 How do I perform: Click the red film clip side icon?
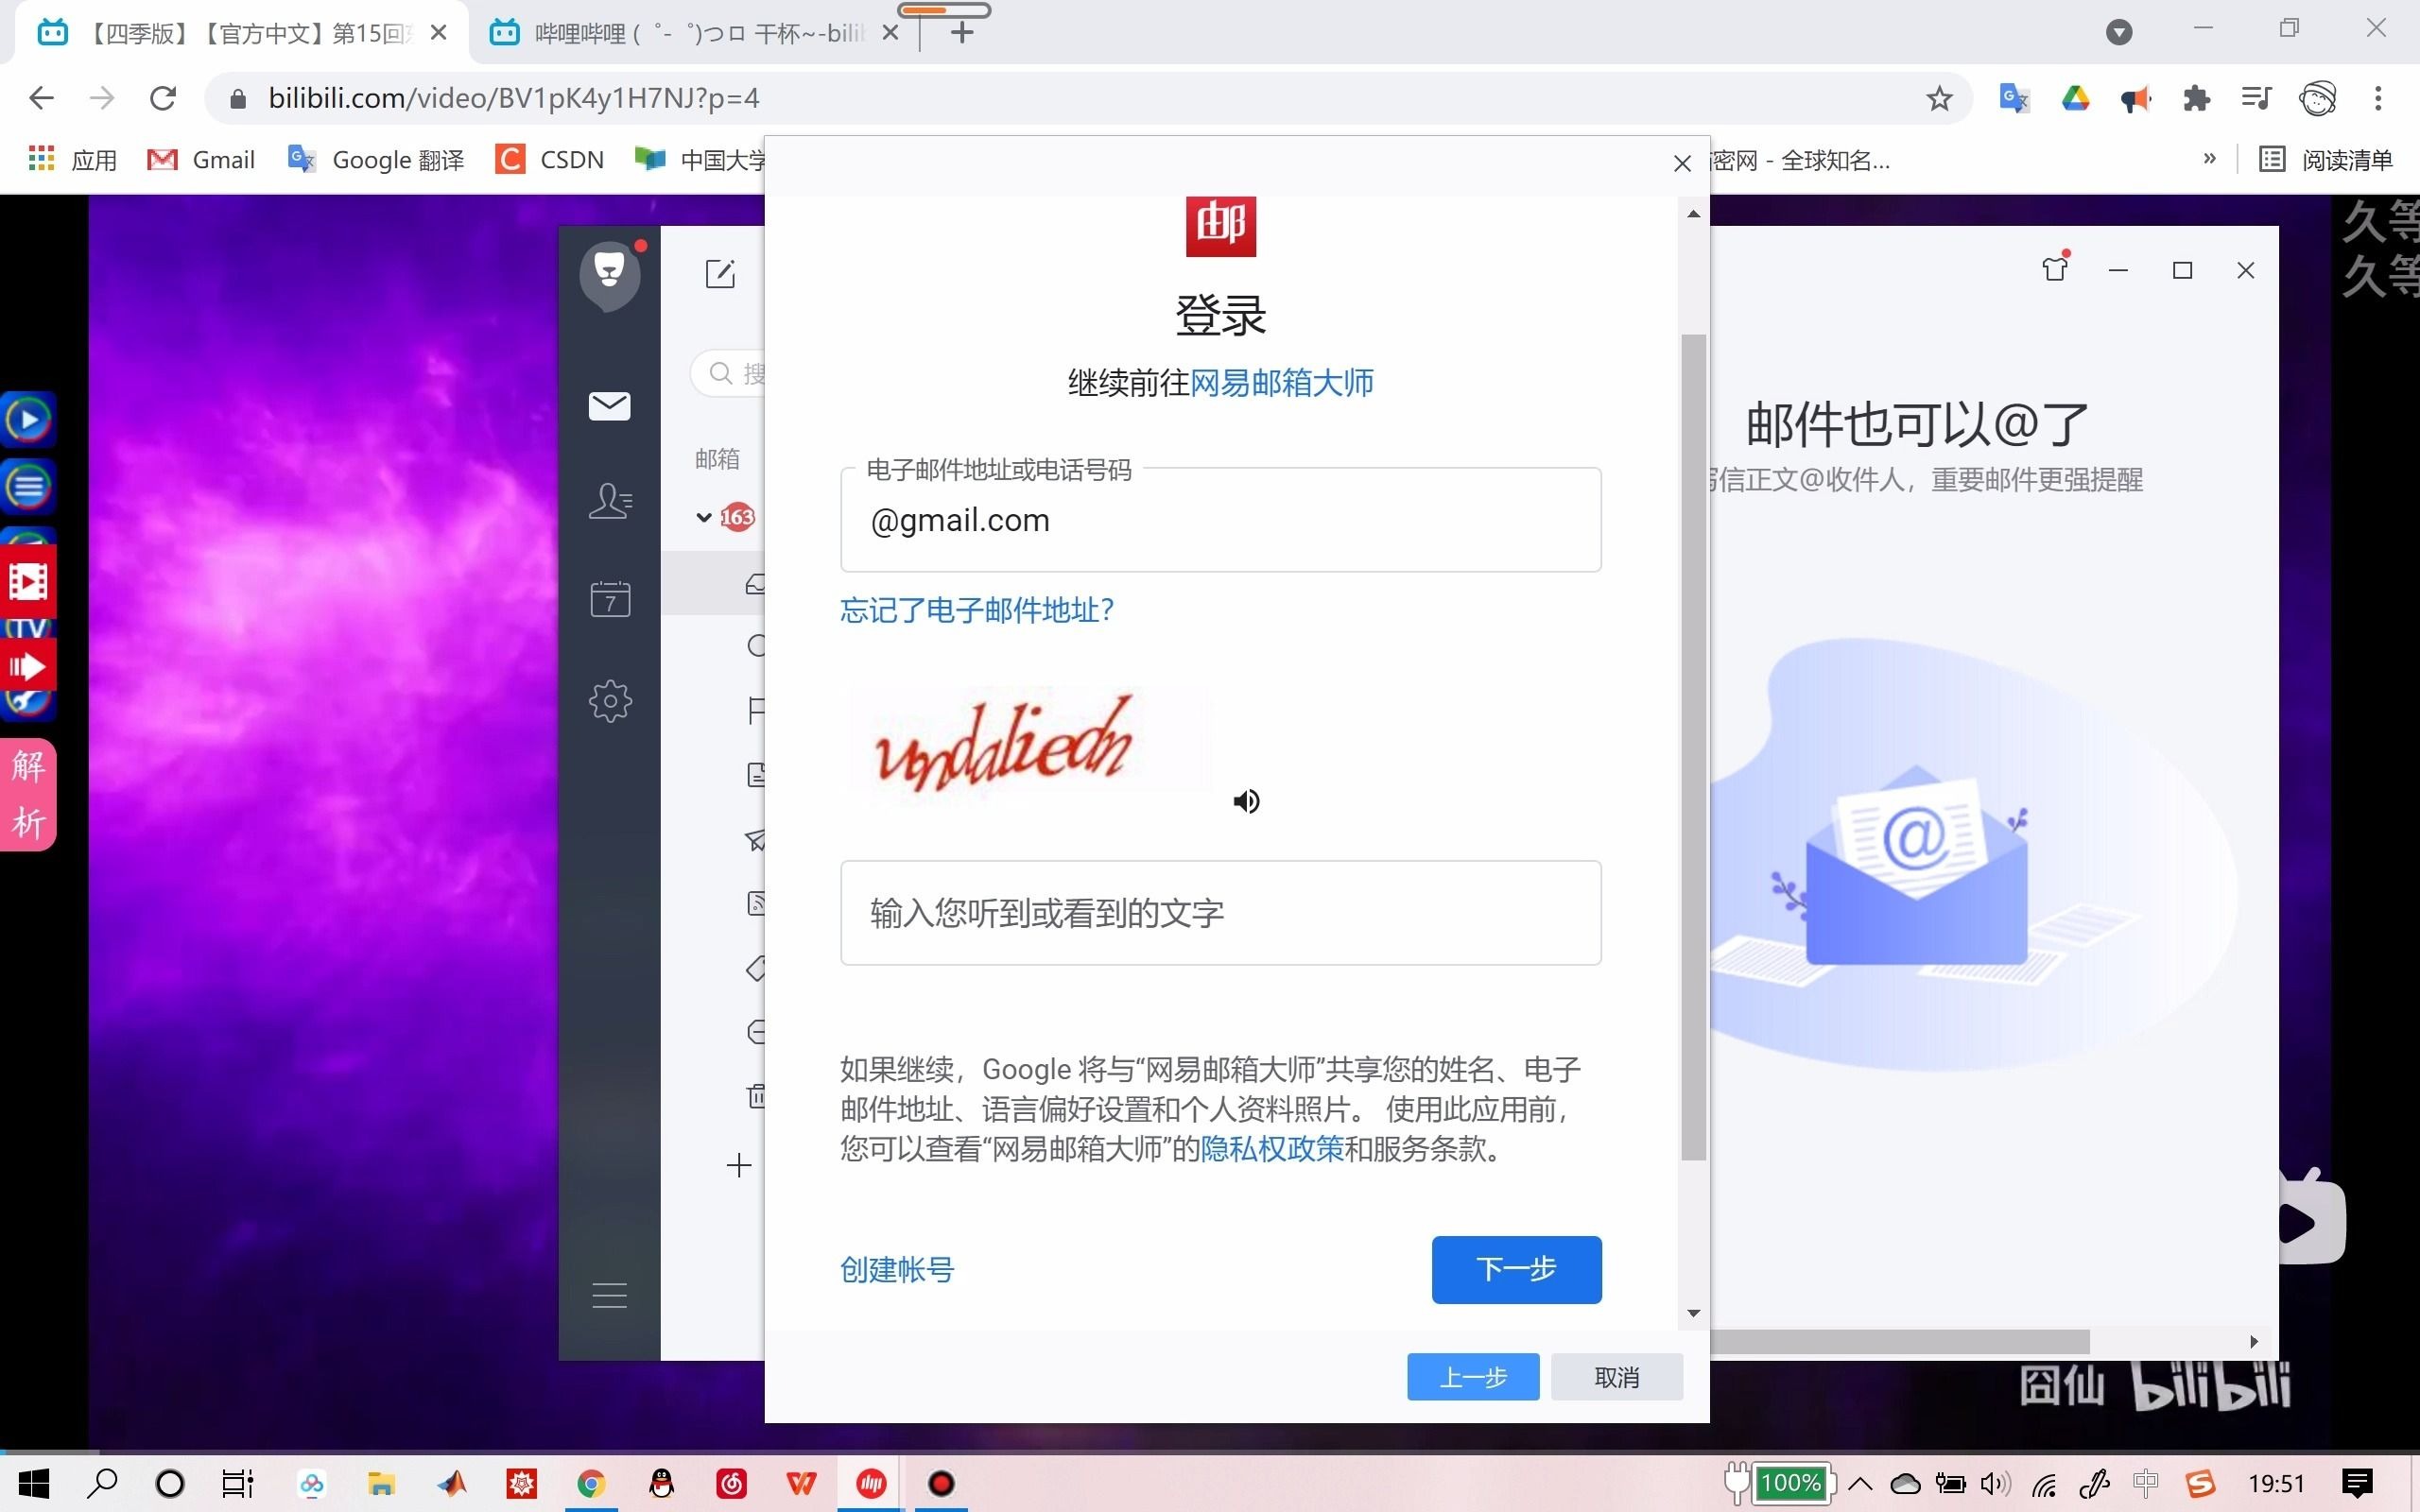point(28,581)
